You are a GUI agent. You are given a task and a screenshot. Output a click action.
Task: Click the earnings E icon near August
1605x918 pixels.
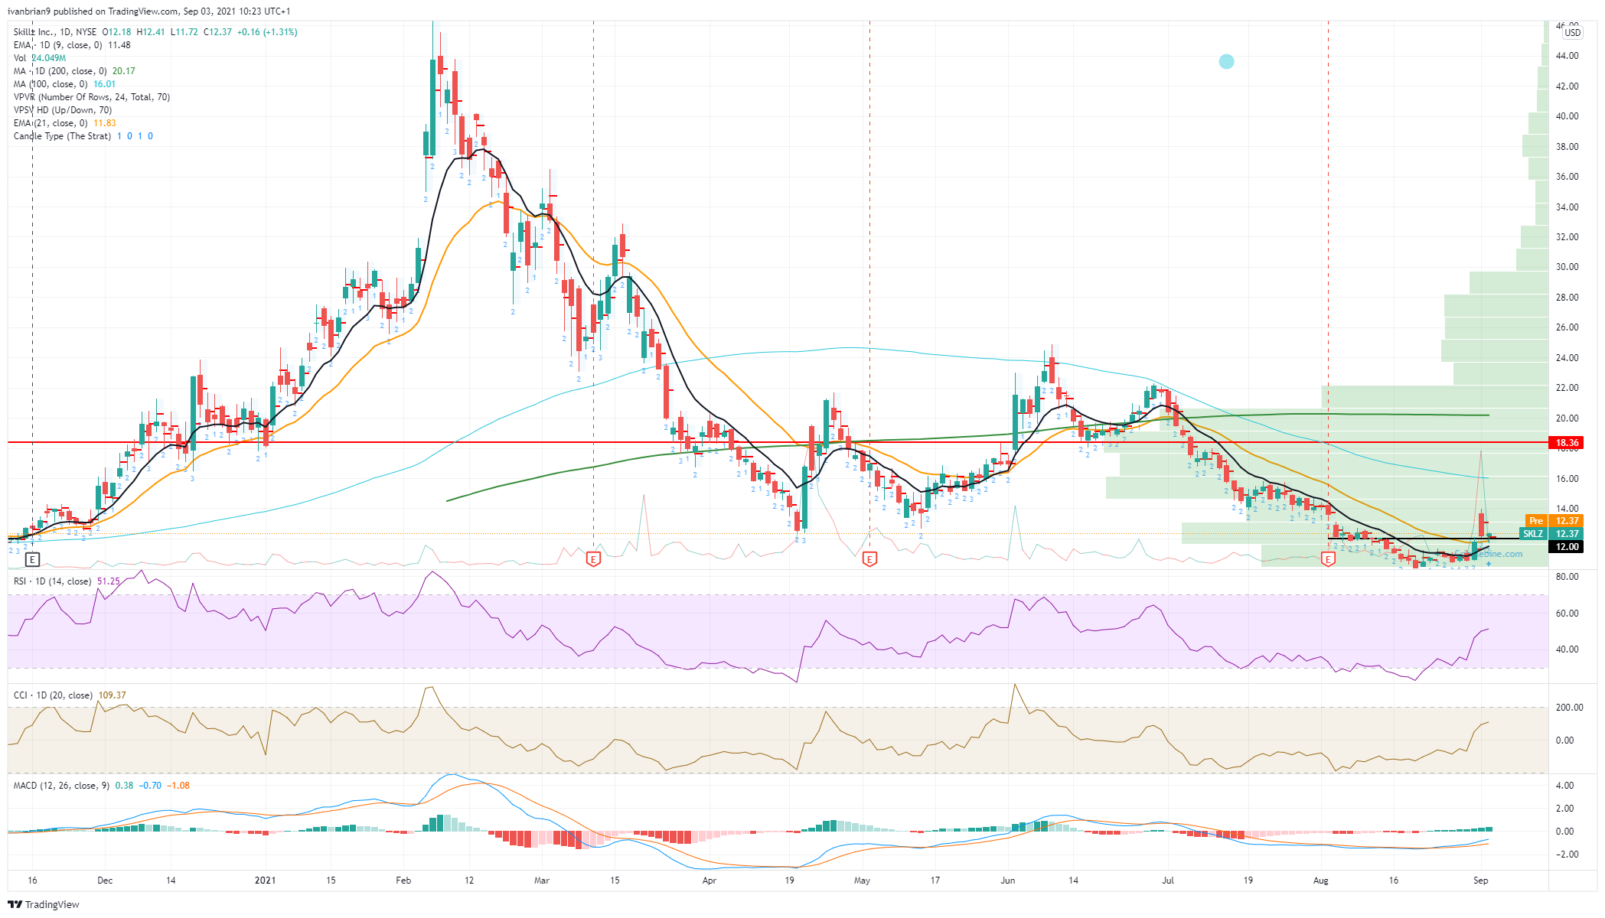[1327, 559]
